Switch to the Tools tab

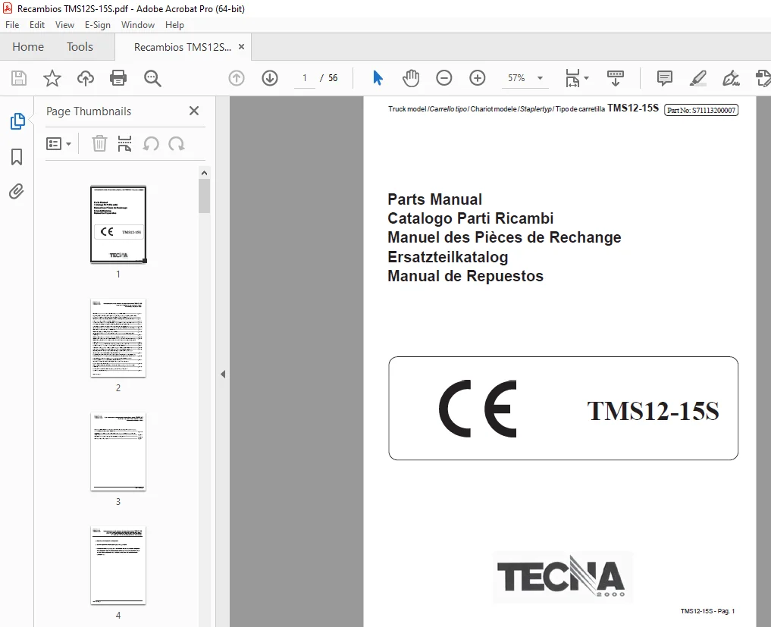[x=80, y=47]
